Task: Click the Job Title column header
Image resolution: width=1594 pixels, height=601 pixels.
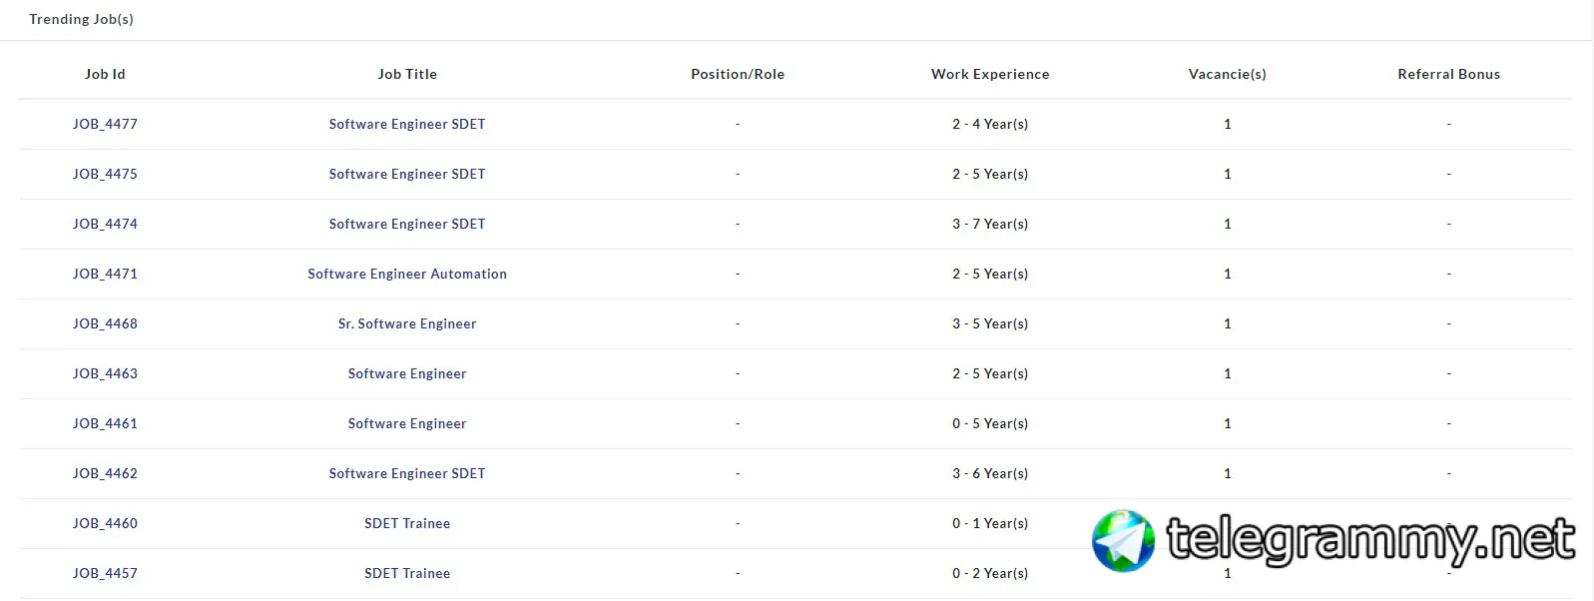Action: coord(407,74)
